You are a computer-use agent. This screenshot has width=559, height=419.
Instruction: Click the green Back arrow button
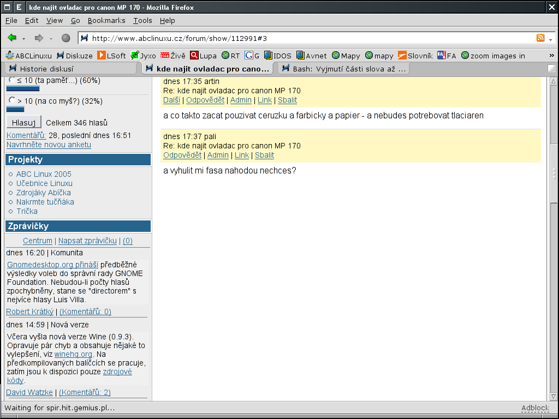pos(12,38)
